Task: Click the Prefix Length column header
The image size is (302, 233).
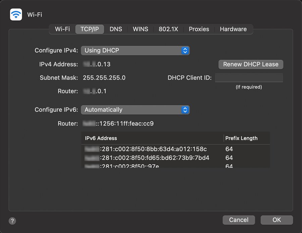Action: [x=241, y=138]
